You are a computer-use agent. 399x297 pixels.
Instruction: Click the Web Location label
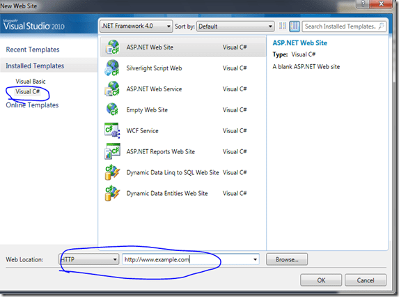(x=24, y=259)
